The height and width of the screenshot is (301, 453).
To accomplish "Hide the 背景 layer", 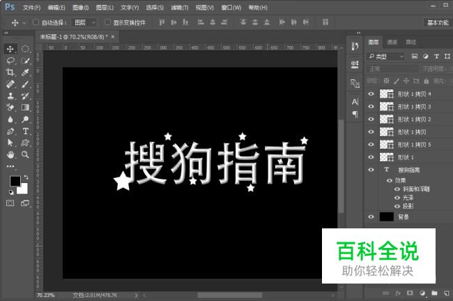I will click(371, 216).
